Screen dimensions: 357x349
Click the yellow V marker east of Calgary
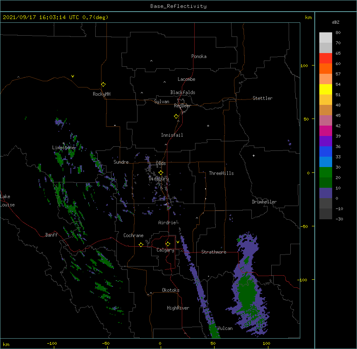(178, 242)
